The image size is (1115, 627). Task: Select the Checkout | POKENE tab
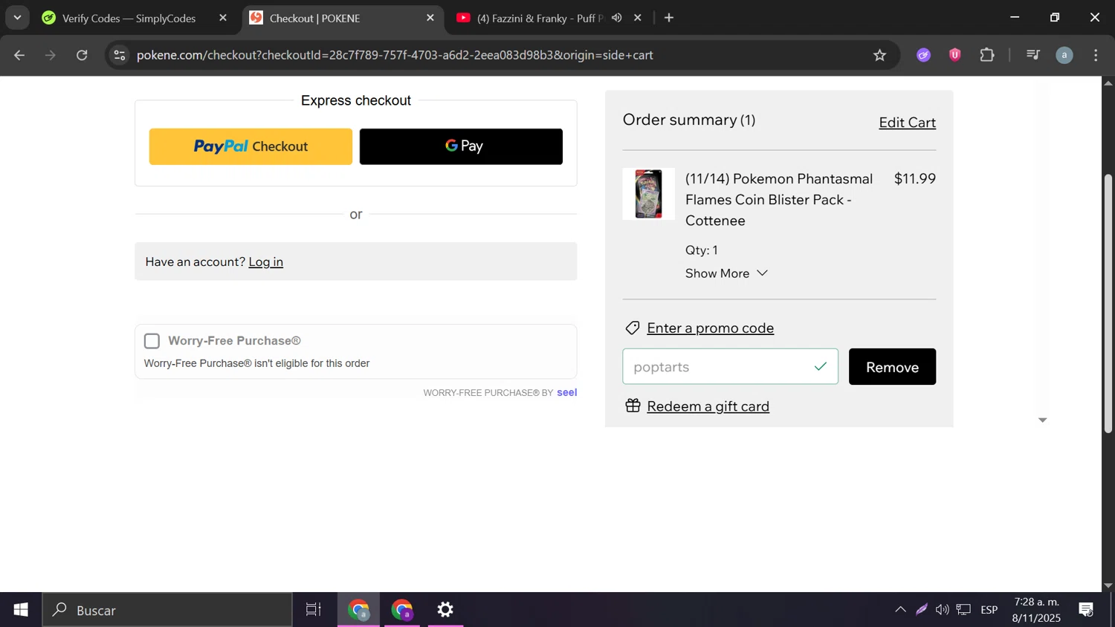click(343, 18)
